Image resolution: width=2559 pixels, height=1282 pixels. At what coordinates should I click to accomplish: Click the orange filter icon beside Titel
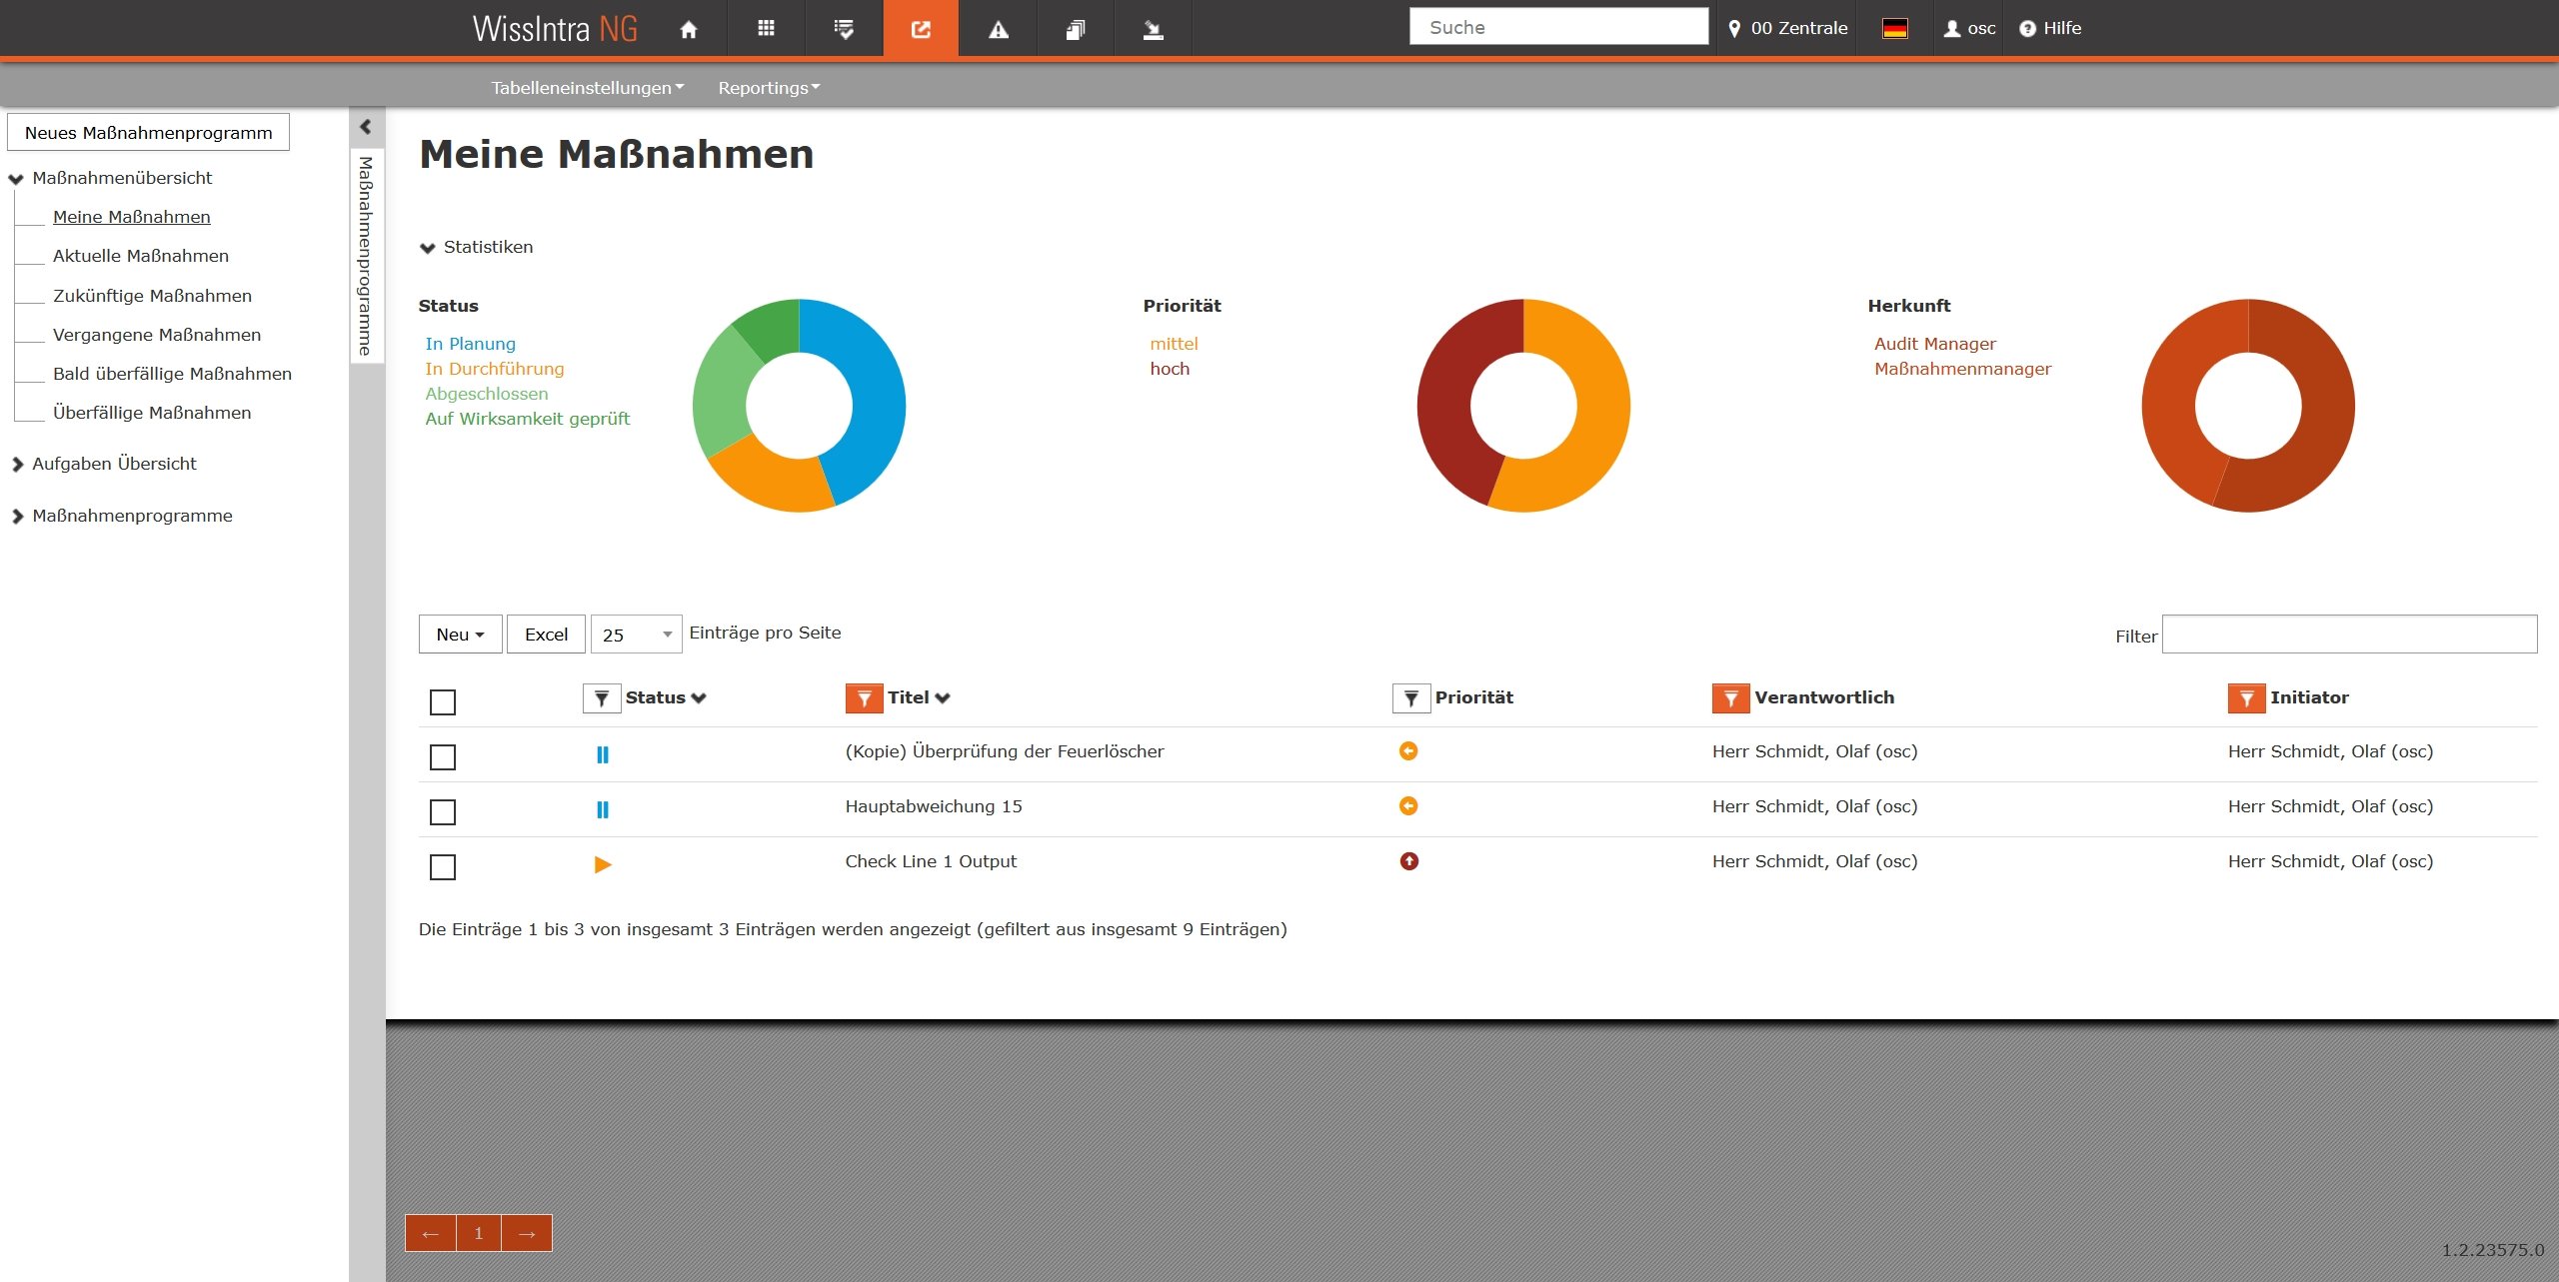pos(863,698)
